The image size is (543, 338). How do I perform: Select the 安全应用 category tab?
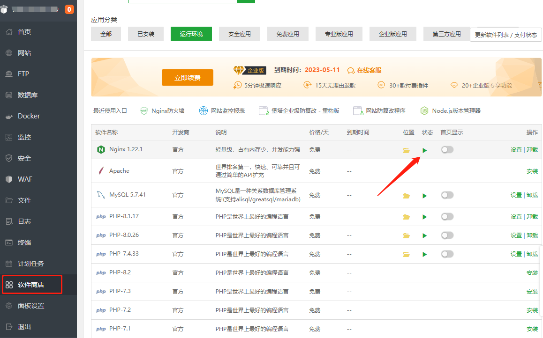click(240, 34)
